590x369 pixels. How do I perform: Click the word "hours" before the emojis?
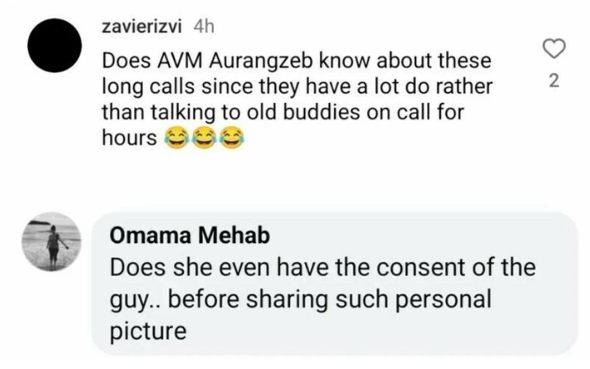pos(130,138)
